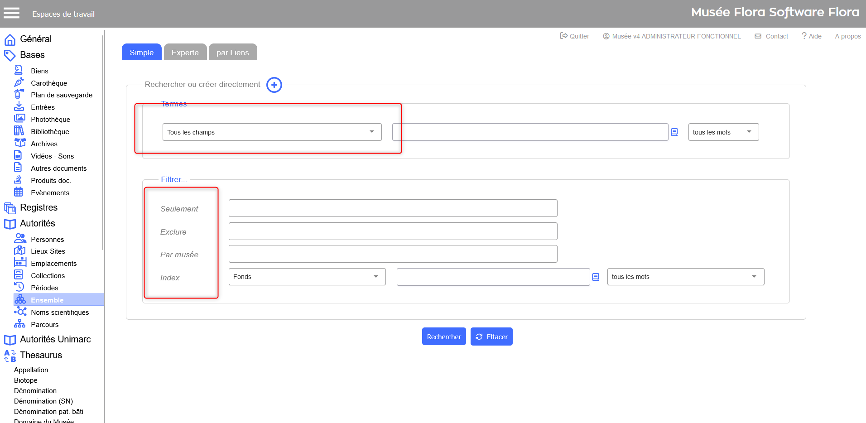866x423 pixels.
Task: Click the Bibliothèque books icon
Action: 19,131
